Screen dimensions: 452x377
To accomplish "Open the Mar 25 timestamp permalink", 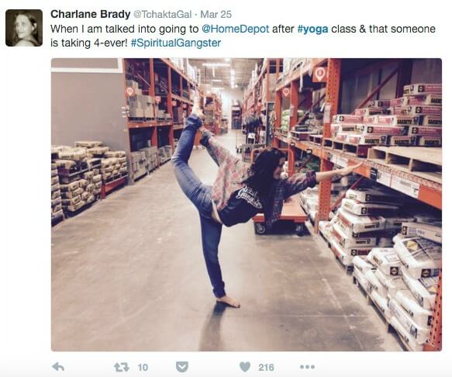I will pos(216,14).
